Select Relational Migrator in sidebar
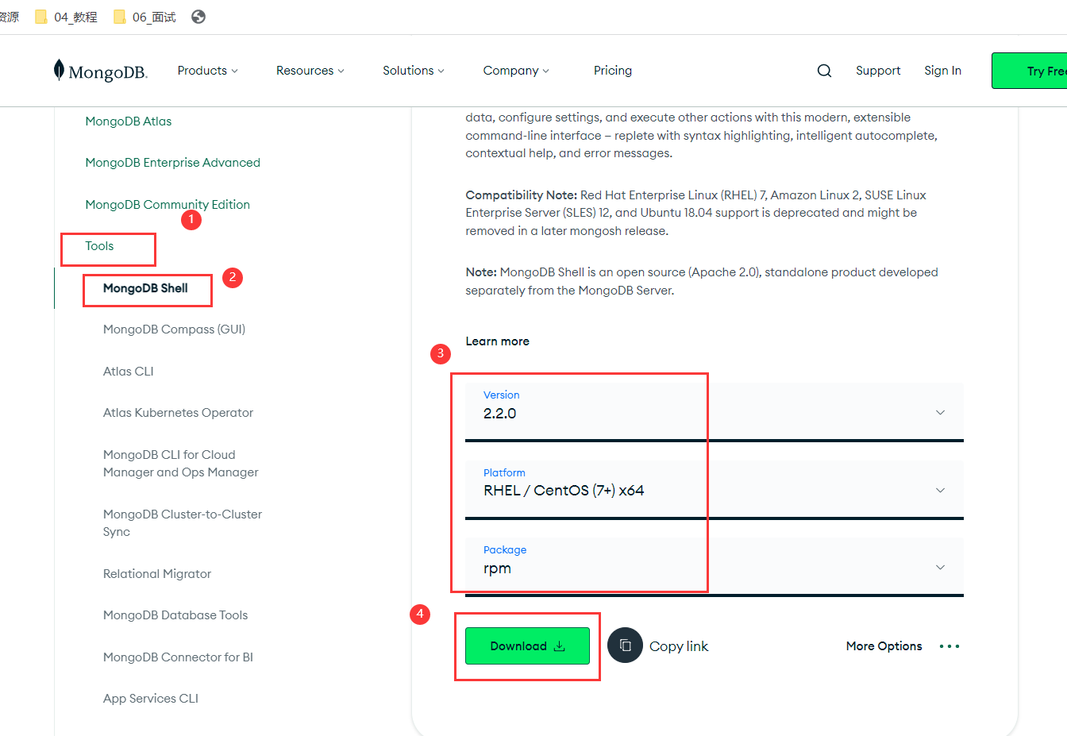Viewport: 1067px width, 736px height. coord(157,574)
